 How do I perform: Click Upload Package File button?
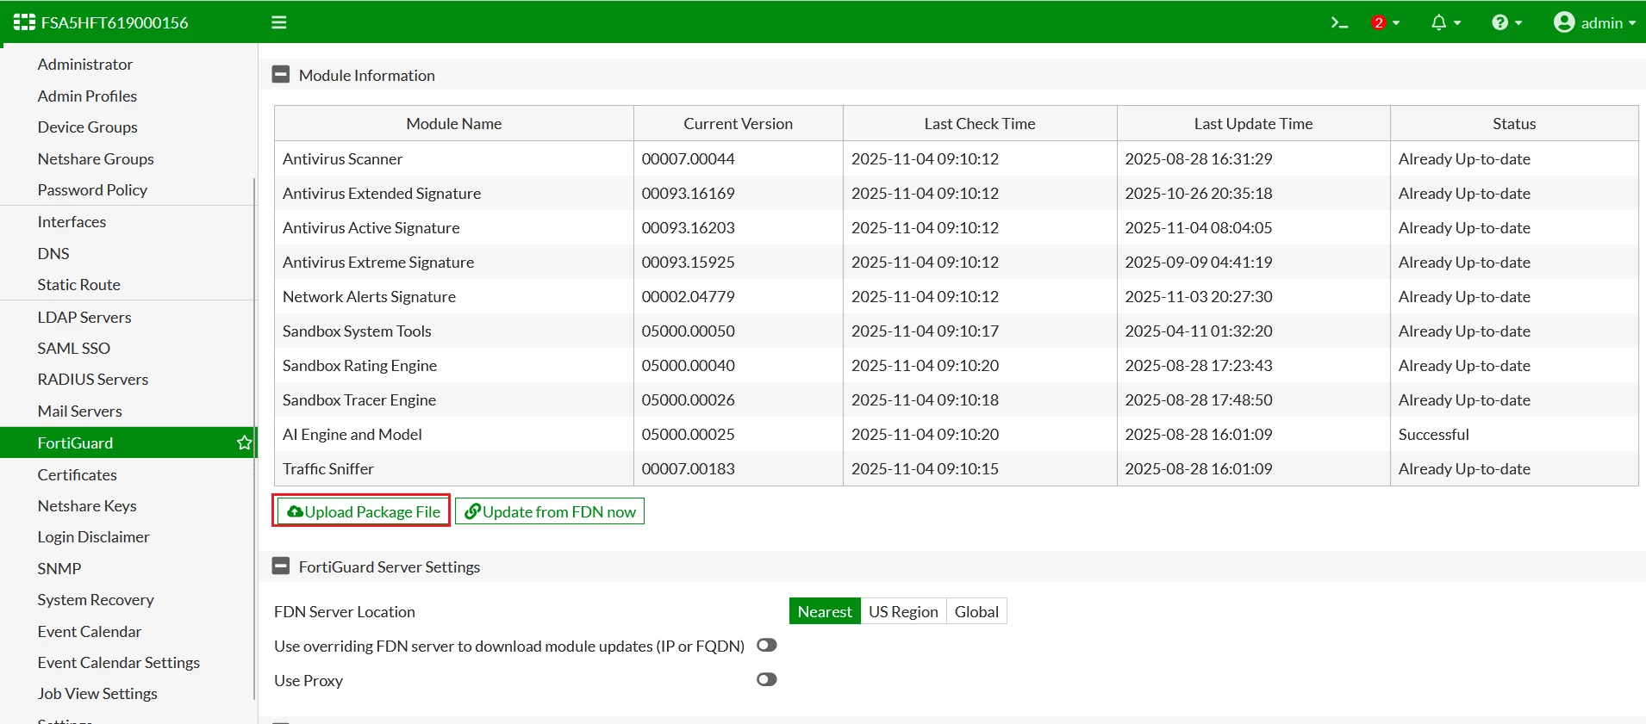(x=364, y=511)
